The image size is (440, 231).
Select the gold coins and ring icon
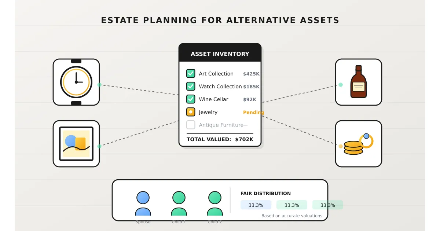point(358,144)
